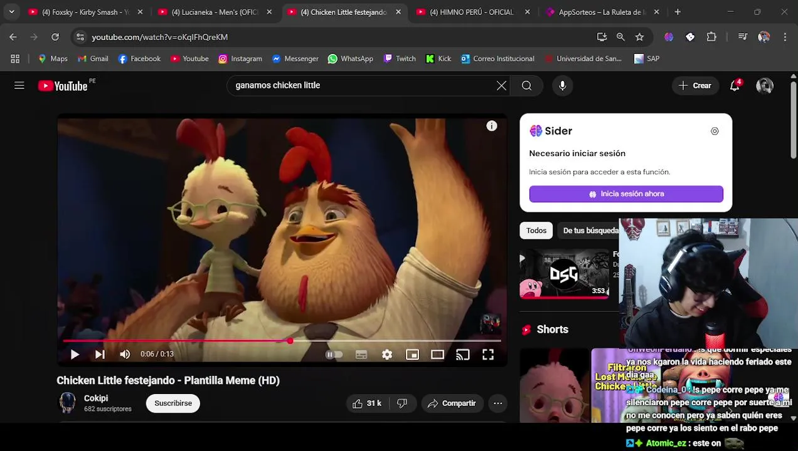Open the Maps bookmark
This screenshot has height=451, width=798.
point(53,59)
